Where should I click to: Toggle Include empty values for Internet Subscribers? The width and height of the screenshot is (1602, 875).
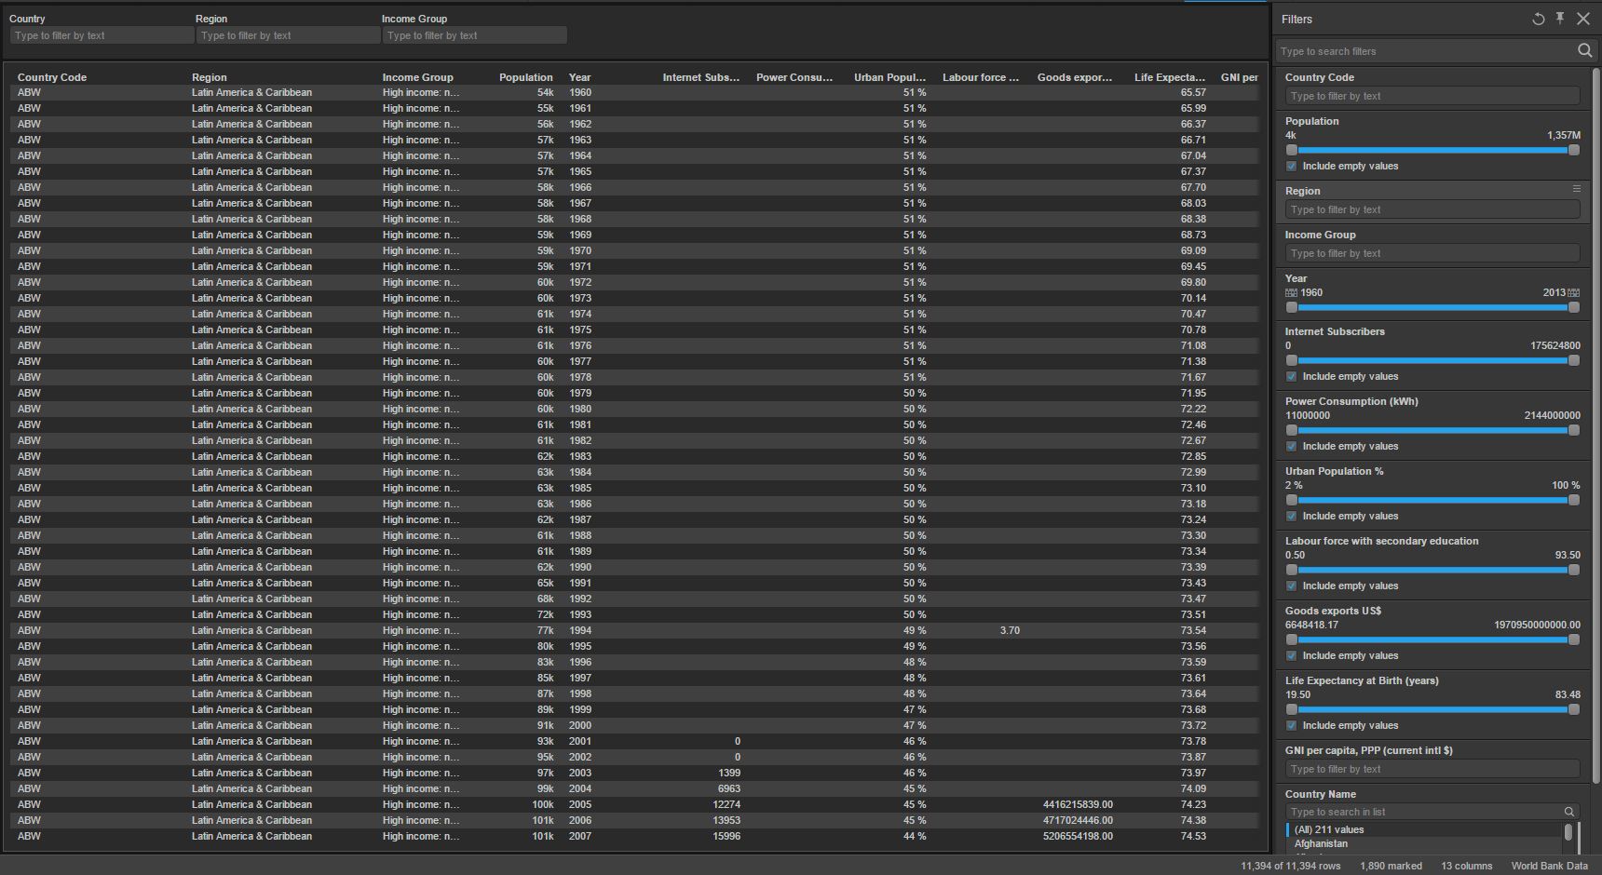[1292, 377]
